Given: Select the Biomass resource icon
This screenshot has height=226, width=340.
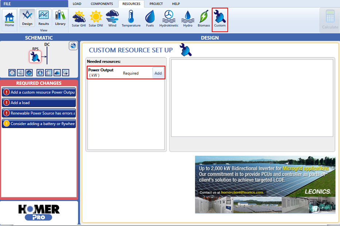Looking at the screenshot, I should click(204, 19).
